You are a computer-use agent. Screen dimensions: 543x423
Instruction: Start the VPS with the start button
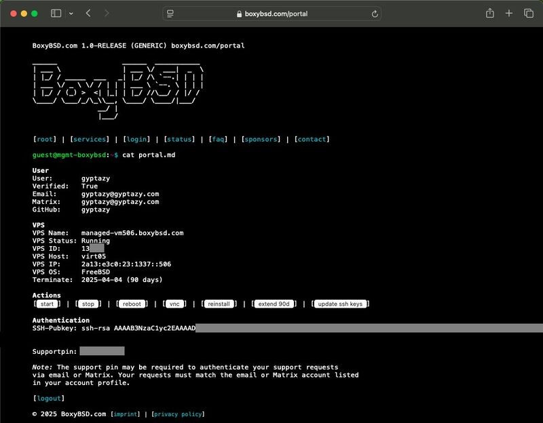click(x=47, y=304)
